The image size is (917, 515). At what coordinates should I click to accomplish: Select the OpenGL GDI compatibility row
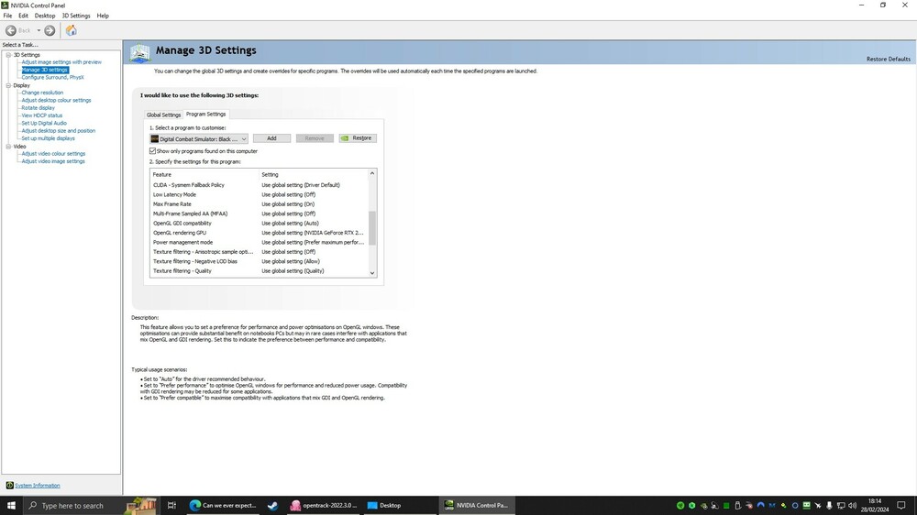click(260, 224)
